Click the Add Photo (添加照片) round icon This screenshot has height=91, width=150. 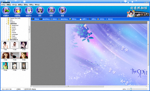6,10
